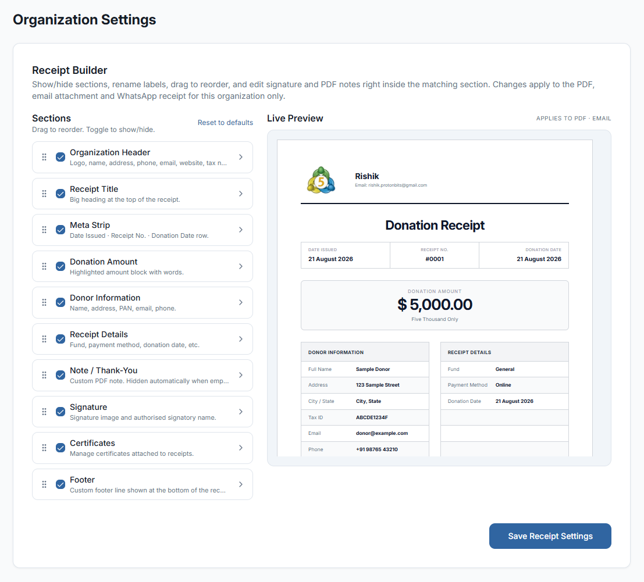Click the drag handle for Donation Amount
Screen dimensions: 644x582
(44, 266)
